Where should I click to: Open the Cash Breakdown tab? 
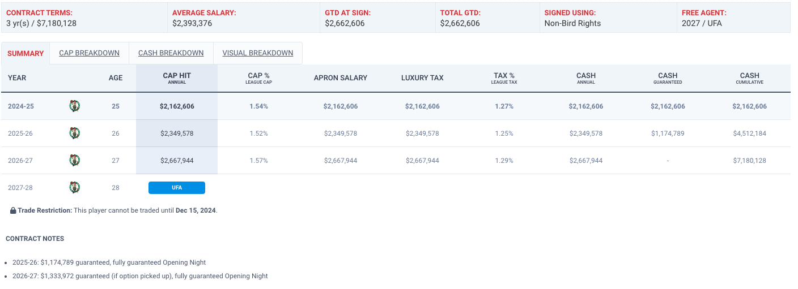pyautogui.click(x=171, y=53)
